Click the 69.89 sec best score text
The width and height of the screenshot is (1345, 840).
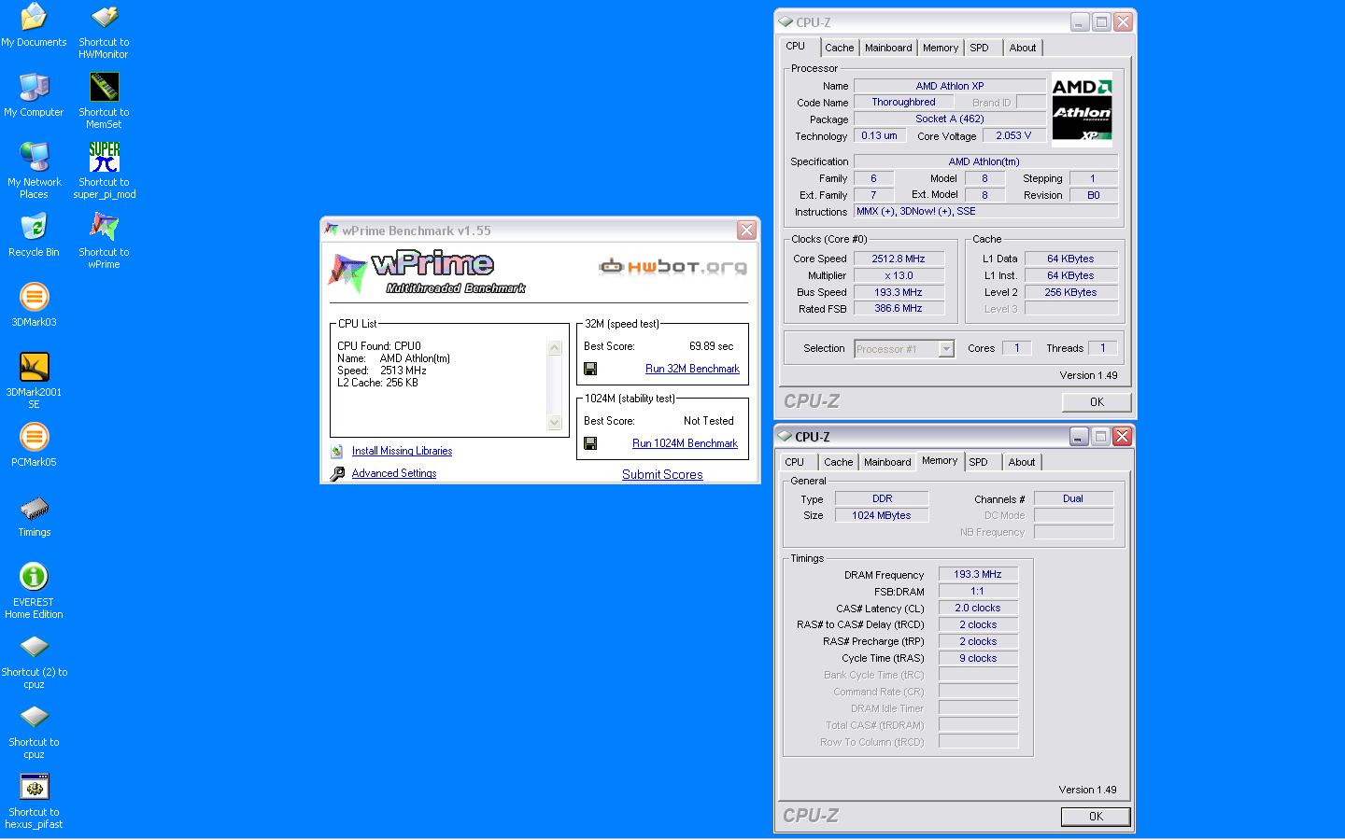tap(712, 346)
